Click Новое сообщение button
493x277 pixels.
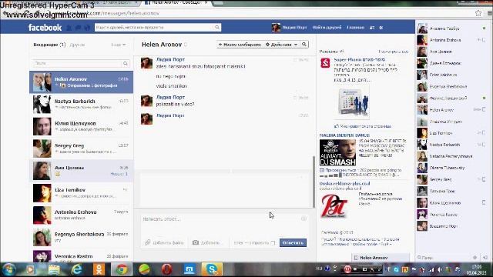(x=240, y=45)
